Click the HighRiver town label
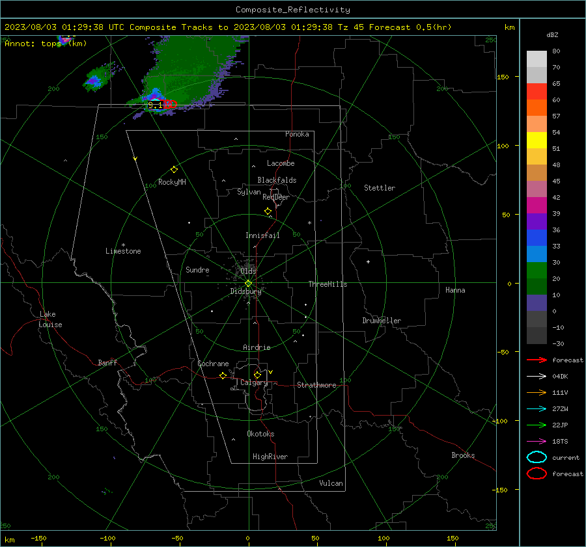The height and width of the screenshot is (547, 586). pos(270,457)
